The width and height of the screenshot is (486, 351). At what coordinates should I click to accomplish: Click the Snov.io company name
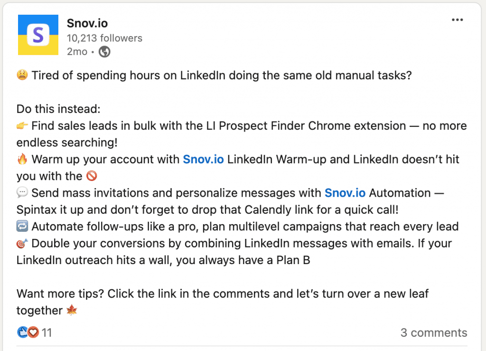tap(87, 23)
